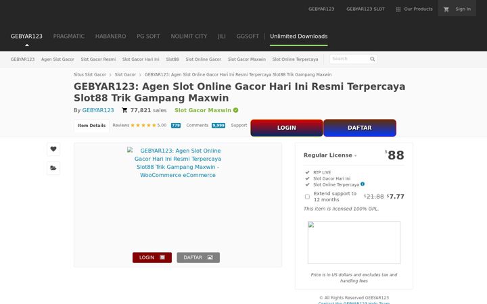This screenshot has height=304, width=487.
Task: Open the PG SOFT nav item
Action: tap(148, 36)
